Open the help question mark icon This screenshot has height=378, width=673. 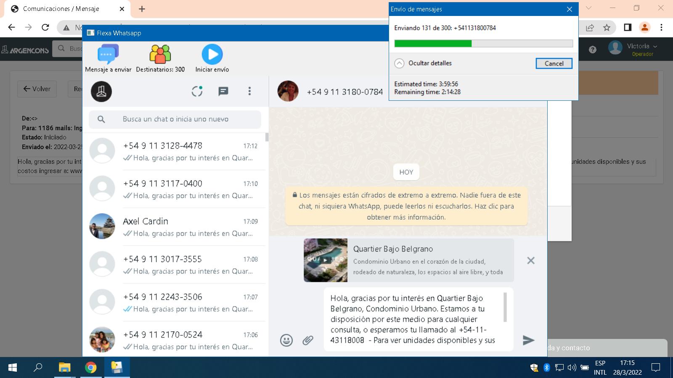[593, 50]
